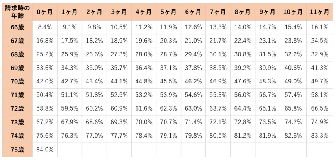
Task: Click the 83.3% cell
Action: 319,136
